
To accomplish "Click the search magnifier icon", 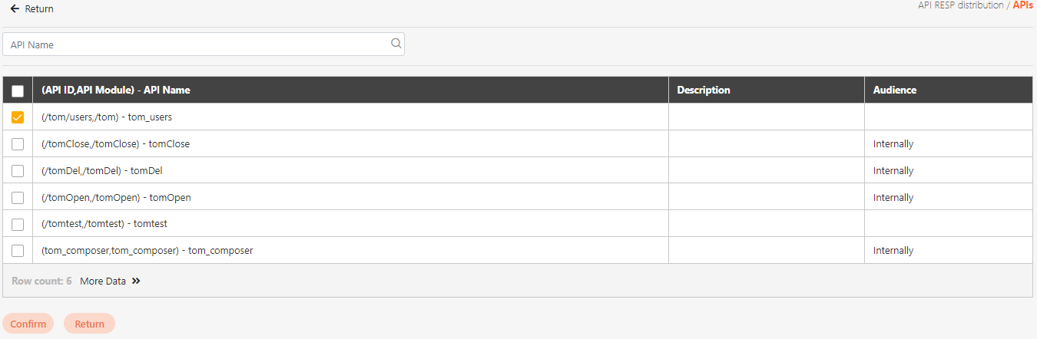I will [x=396, y=44].
